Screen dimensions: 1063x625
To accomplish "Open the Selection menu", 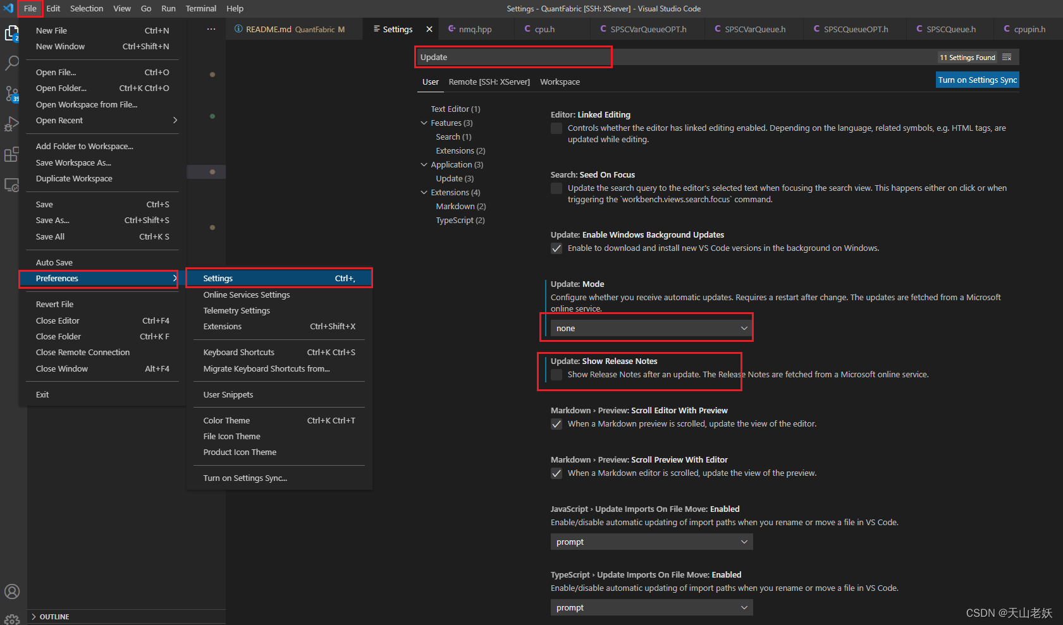I will pyautogui.click(x=87, y=8).
